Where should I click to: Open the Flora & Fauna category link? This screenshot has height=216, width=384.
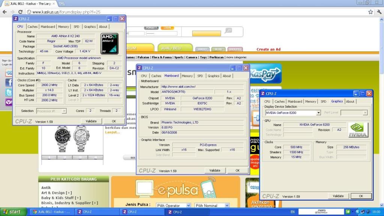click(162, 57)
